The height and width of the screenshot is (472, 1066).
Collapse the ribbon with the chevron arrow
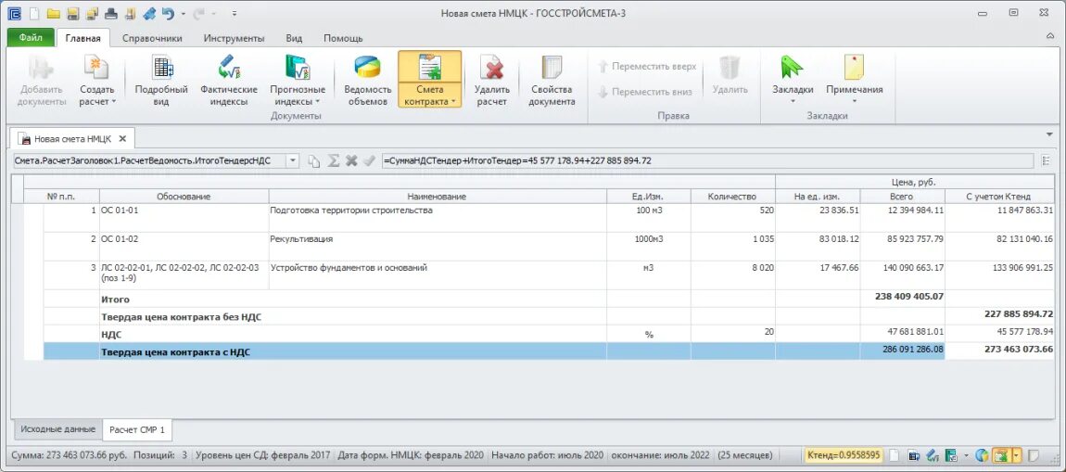click(x=1051, y=35)
